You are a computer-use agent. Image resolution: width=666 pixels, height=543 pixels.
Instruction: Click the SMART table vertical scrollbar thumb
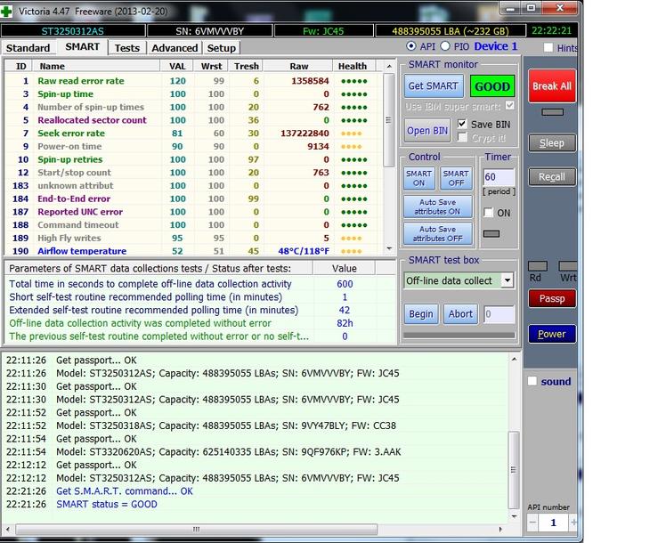[x=388, y=120]
